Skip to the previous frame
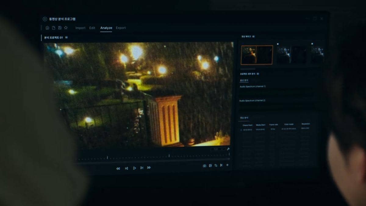 [x=126, y=168]
